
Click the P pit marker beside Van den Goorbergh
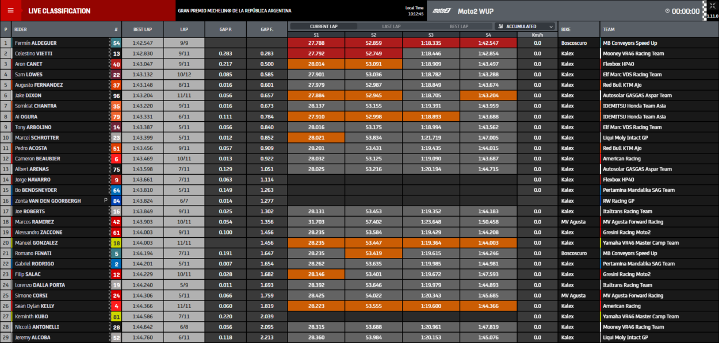tap(105, 201)
